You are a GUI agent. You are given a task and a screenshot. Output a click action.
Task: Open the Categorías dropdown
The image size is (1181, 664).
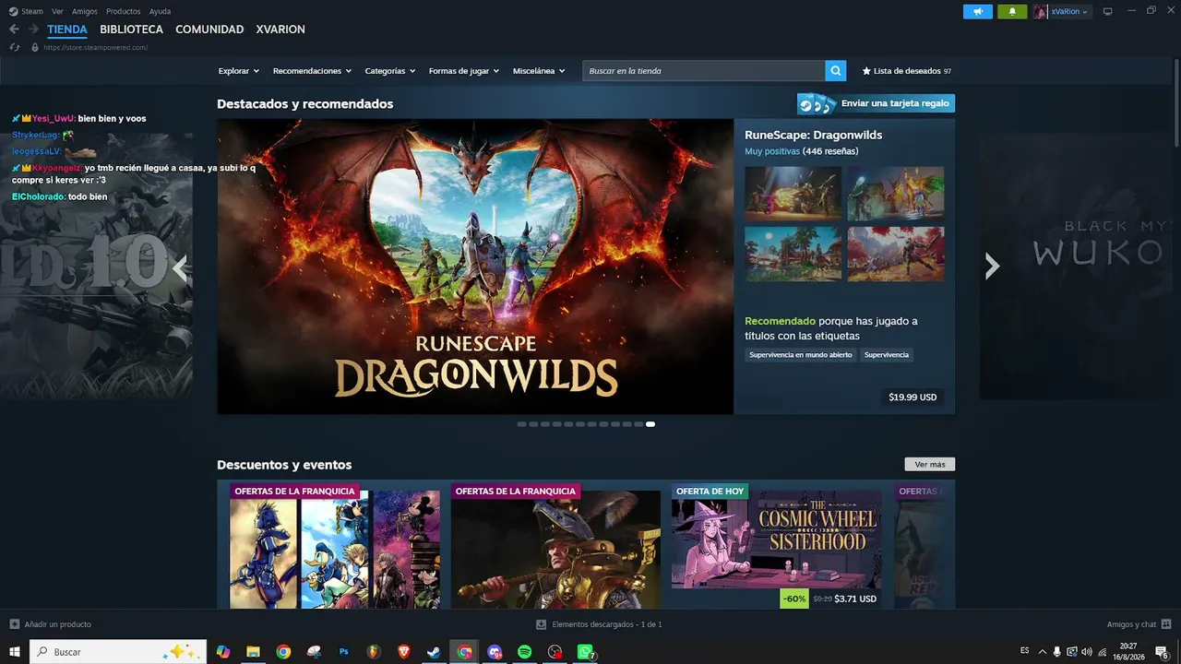click(390, 71)
